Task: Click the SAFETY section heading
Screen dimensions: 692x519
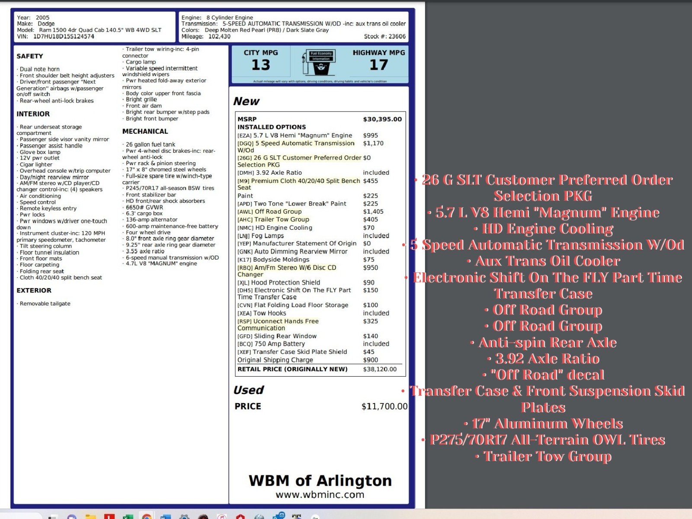Action: (x=30, y=56)
